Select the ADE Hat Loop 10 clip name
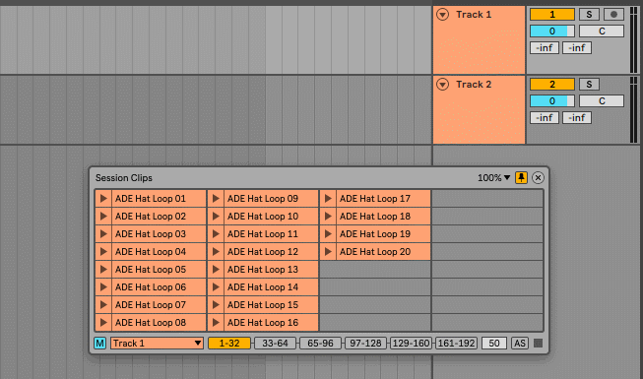This screenshot has width=643, height=379. pyautogui.click(x=263, y=217)
